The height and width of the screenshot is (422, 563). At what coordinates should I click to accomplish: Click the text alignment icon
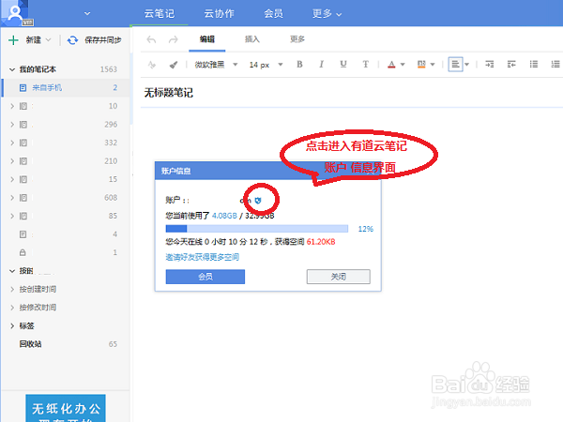click(455, 65)
